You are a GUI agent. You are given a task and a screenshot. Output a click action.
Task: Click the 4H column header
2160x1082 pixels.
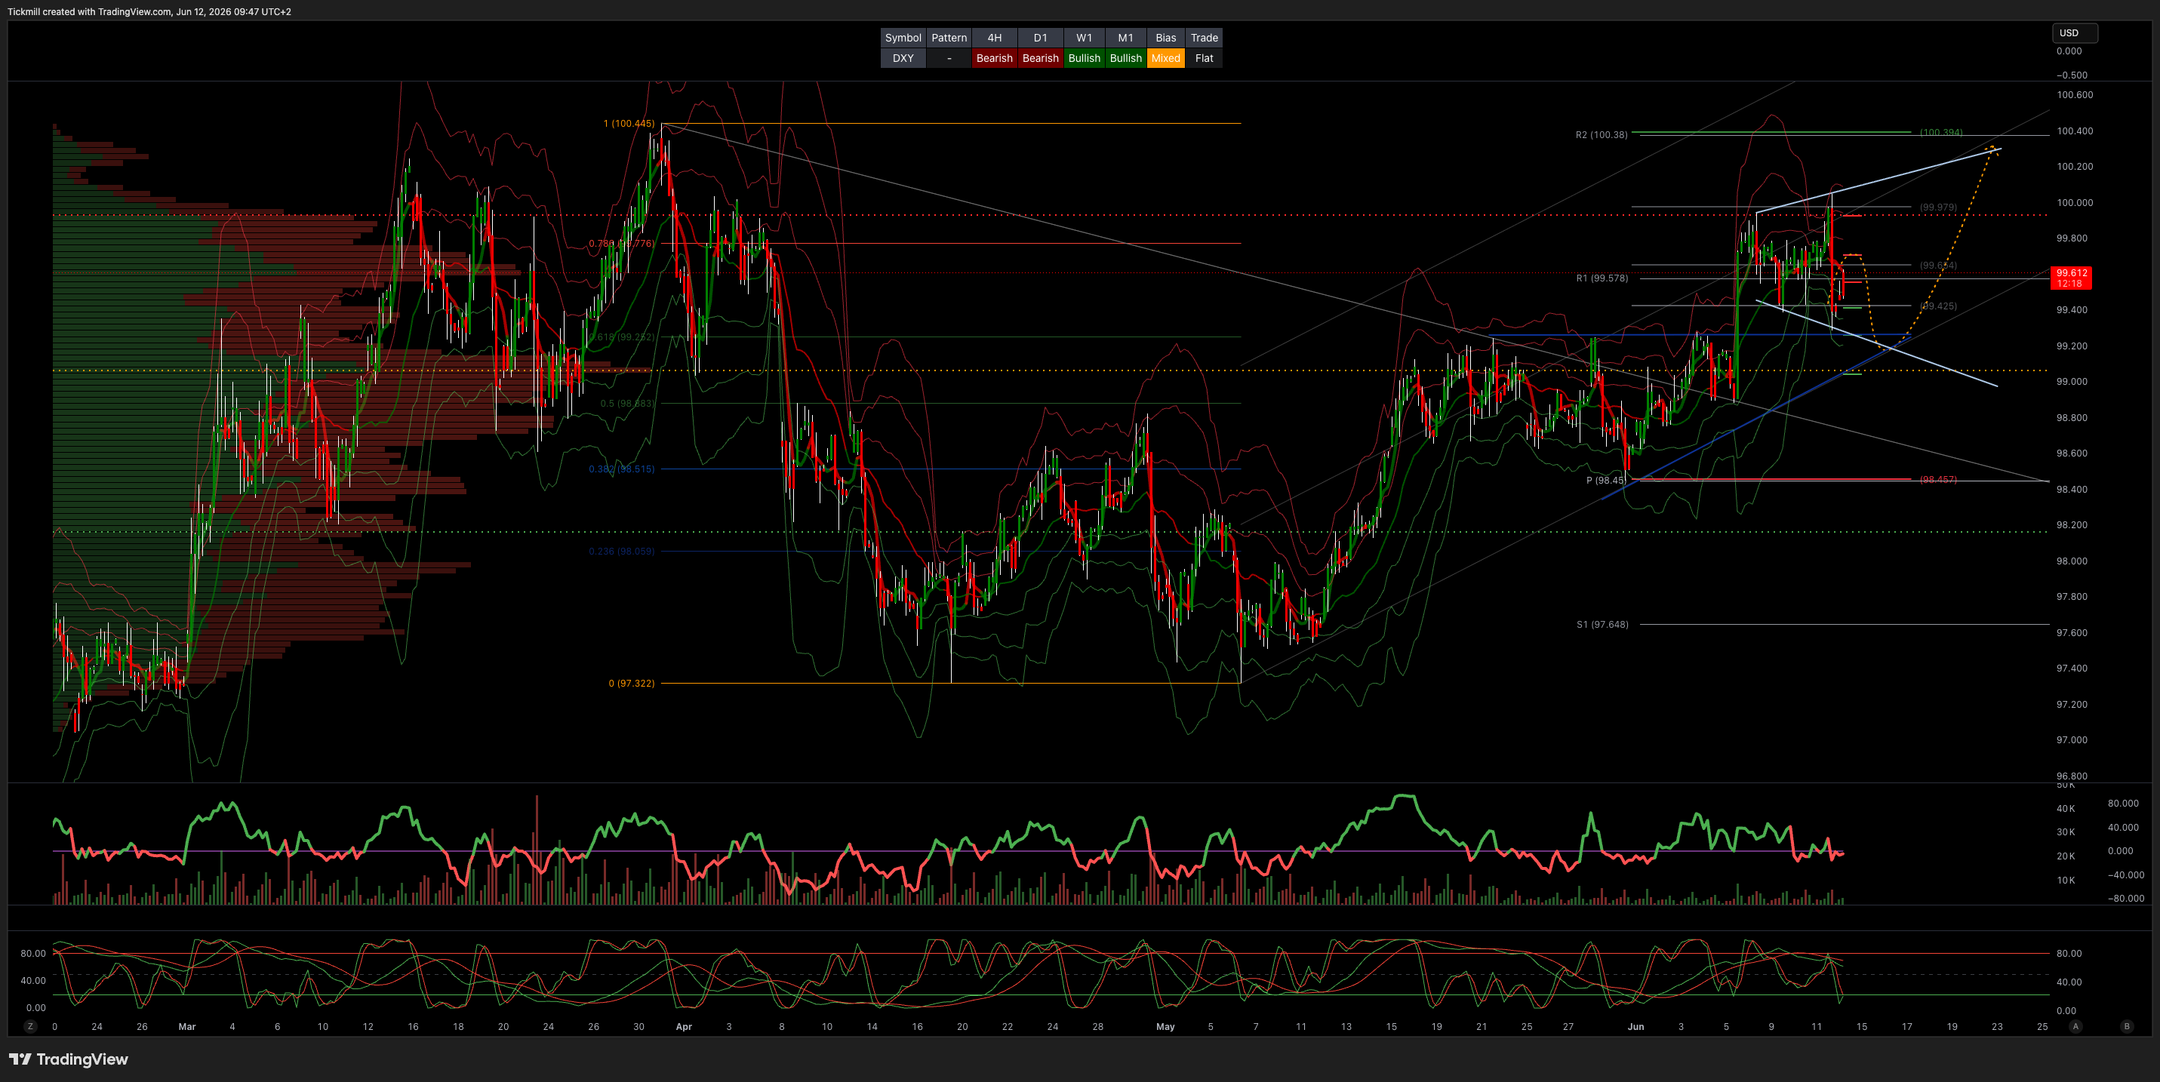pos(995,38)
